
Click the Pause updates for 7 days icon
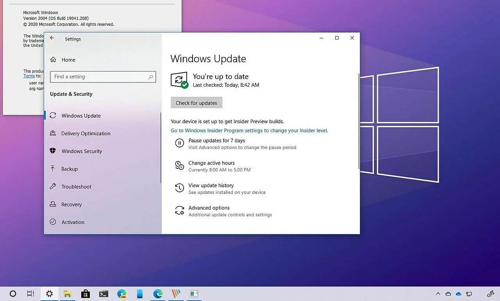point(179,143)
